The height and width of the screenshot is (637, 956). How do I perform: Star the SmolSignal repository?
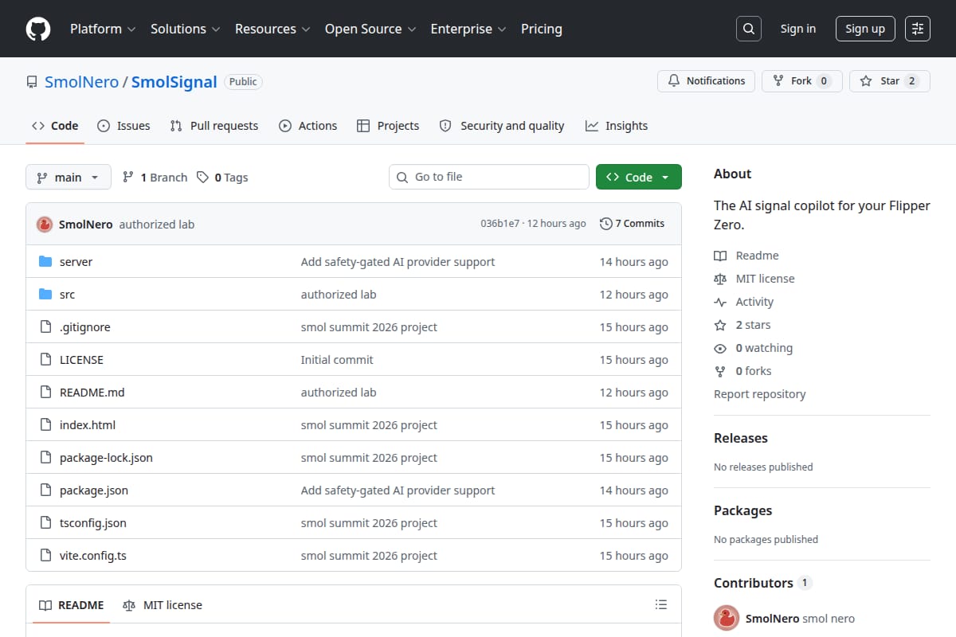889,81
